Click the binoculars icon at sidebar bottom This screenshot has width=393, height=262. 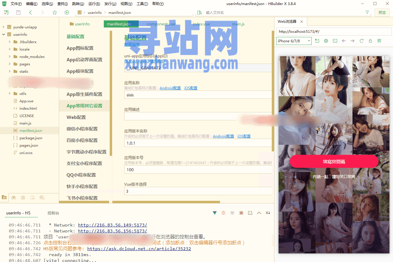(14, 197)
